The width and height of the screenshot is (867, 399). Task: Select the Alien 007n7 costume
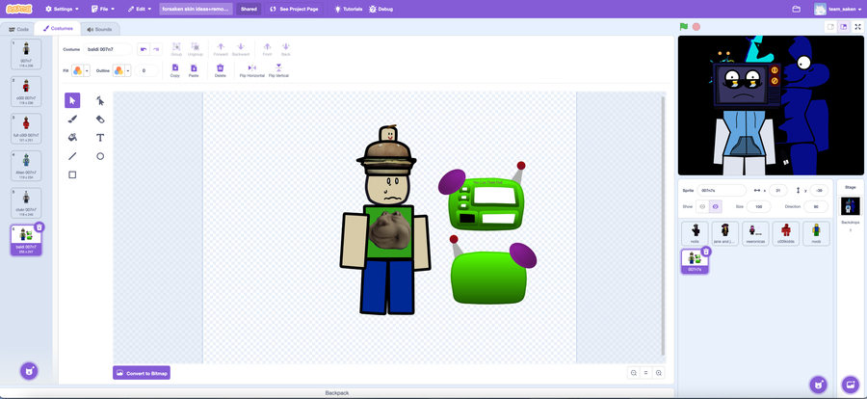pos(26,166)
